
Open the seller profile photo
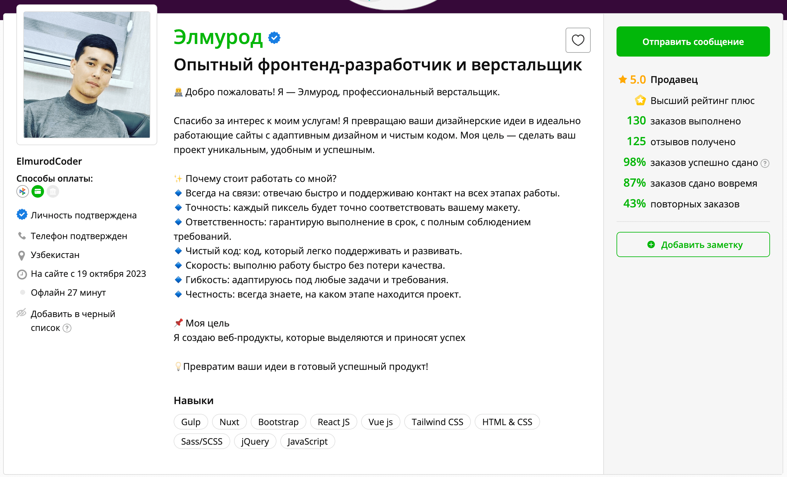[87, 75]
